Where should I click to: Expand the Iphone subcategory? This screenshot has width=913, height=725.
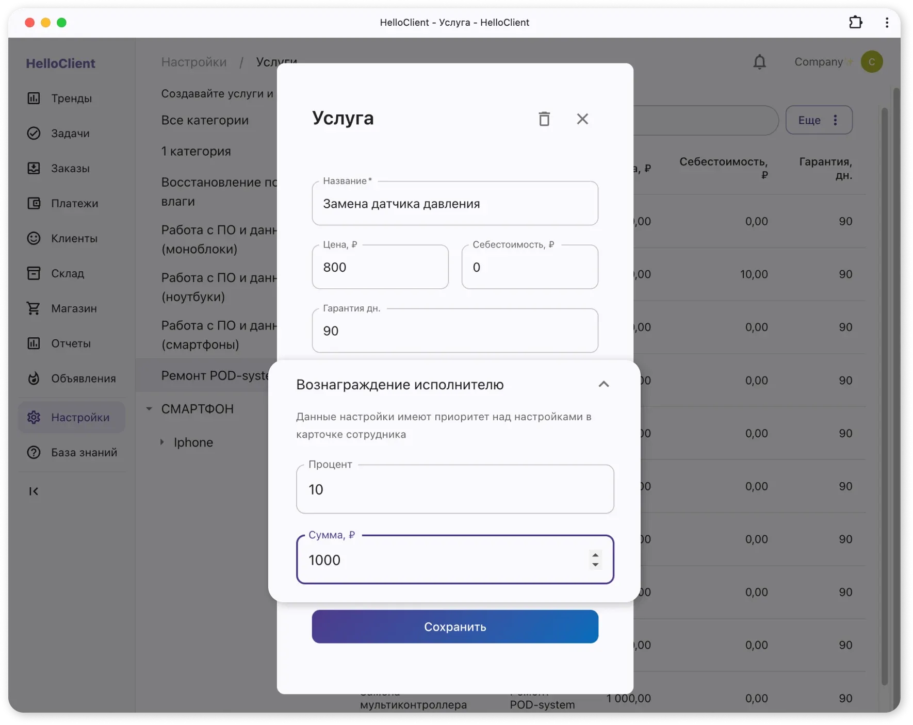pos(162,442)
